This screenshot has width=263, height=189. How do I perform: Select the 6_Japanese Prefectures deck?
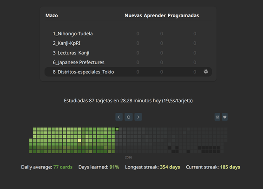(79, 62)
